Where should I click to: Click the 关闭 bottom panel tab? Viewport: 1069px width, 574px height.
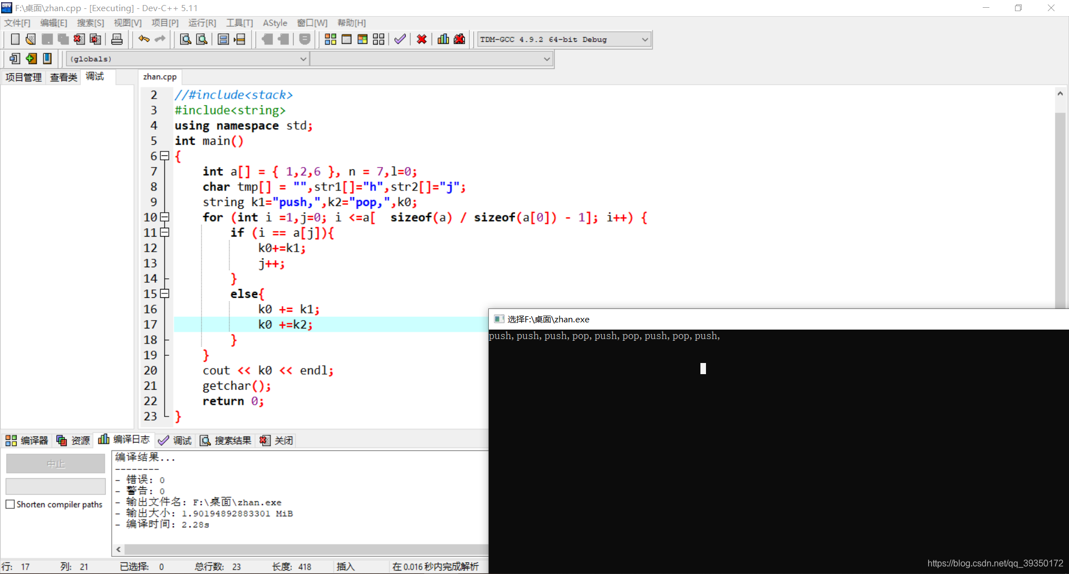click(276, 440)
